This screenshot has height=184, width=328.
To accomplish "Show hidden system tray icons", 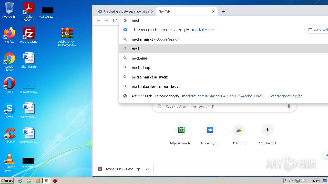I will (x=286, y=181).
